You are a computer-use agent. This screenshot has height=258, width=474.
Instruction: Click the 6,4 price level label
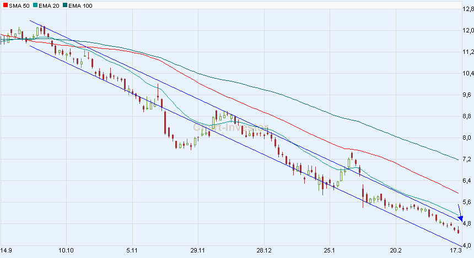pyautogui.click(x=467, y=180)
